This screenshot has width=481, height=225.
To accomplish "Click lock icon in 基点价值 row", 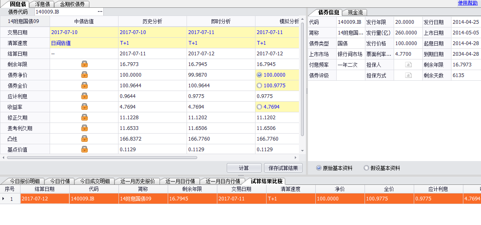I will (84, 150).
